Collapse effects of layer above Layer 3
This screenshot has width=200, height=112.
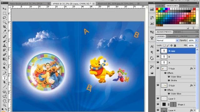[195, 86]
